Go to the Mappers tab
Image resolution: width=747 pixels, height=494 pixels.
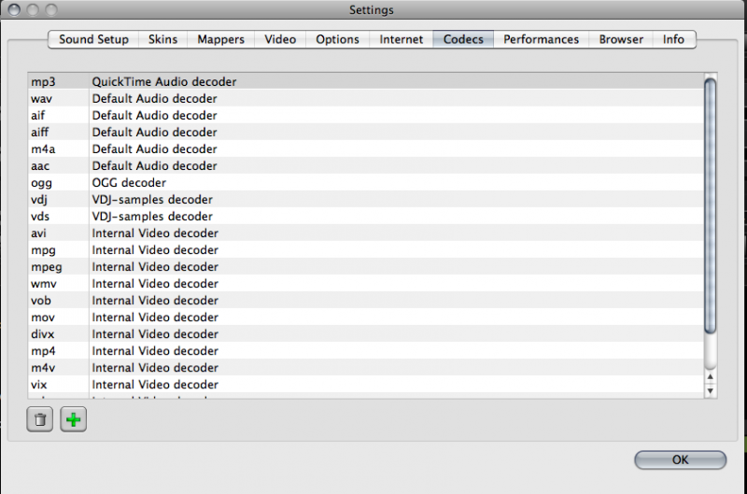220,39
